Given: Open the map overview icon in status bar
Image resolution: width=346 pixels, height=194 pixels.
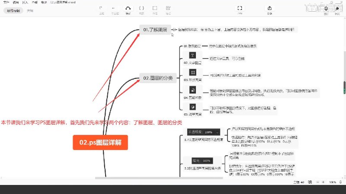Looking at the screenshot, I should click(x=310, y=182).
